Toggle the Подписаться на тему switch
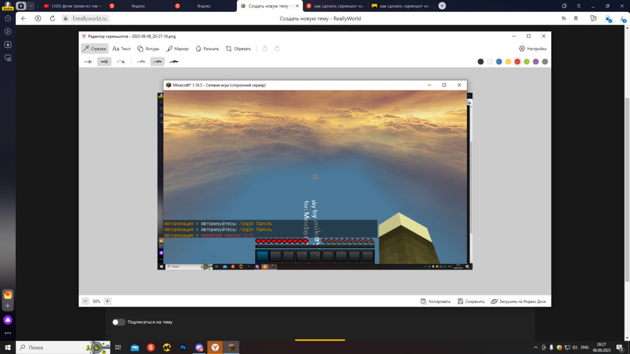Viewport: 630px width, 354px height. coord(118,322)
